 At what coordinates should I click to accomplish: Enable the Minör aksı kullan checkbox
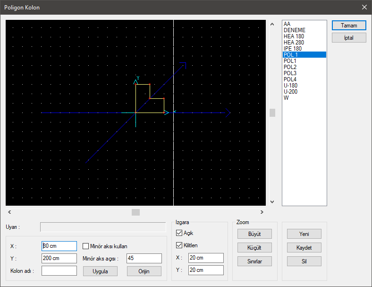point(86,246)
